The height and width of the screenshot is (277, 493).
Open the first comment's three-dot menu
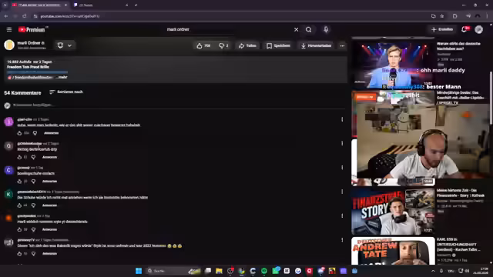point(342,119)
